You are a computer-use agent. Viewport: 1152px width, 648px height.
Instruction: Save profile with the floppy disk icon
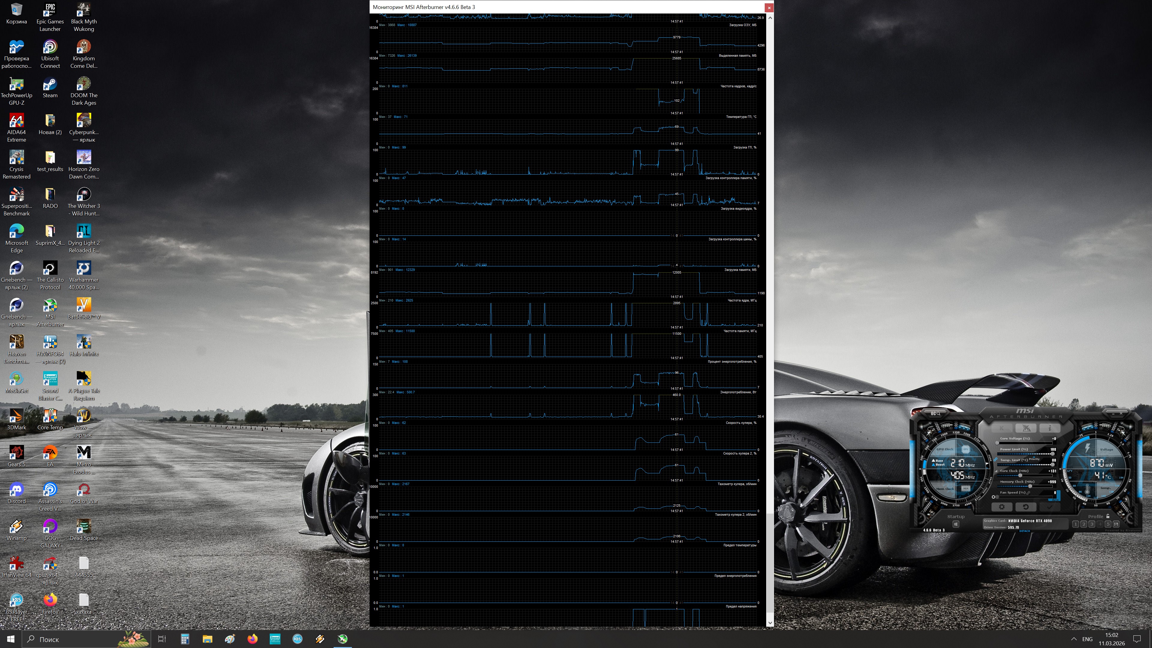click(1116, 524)
